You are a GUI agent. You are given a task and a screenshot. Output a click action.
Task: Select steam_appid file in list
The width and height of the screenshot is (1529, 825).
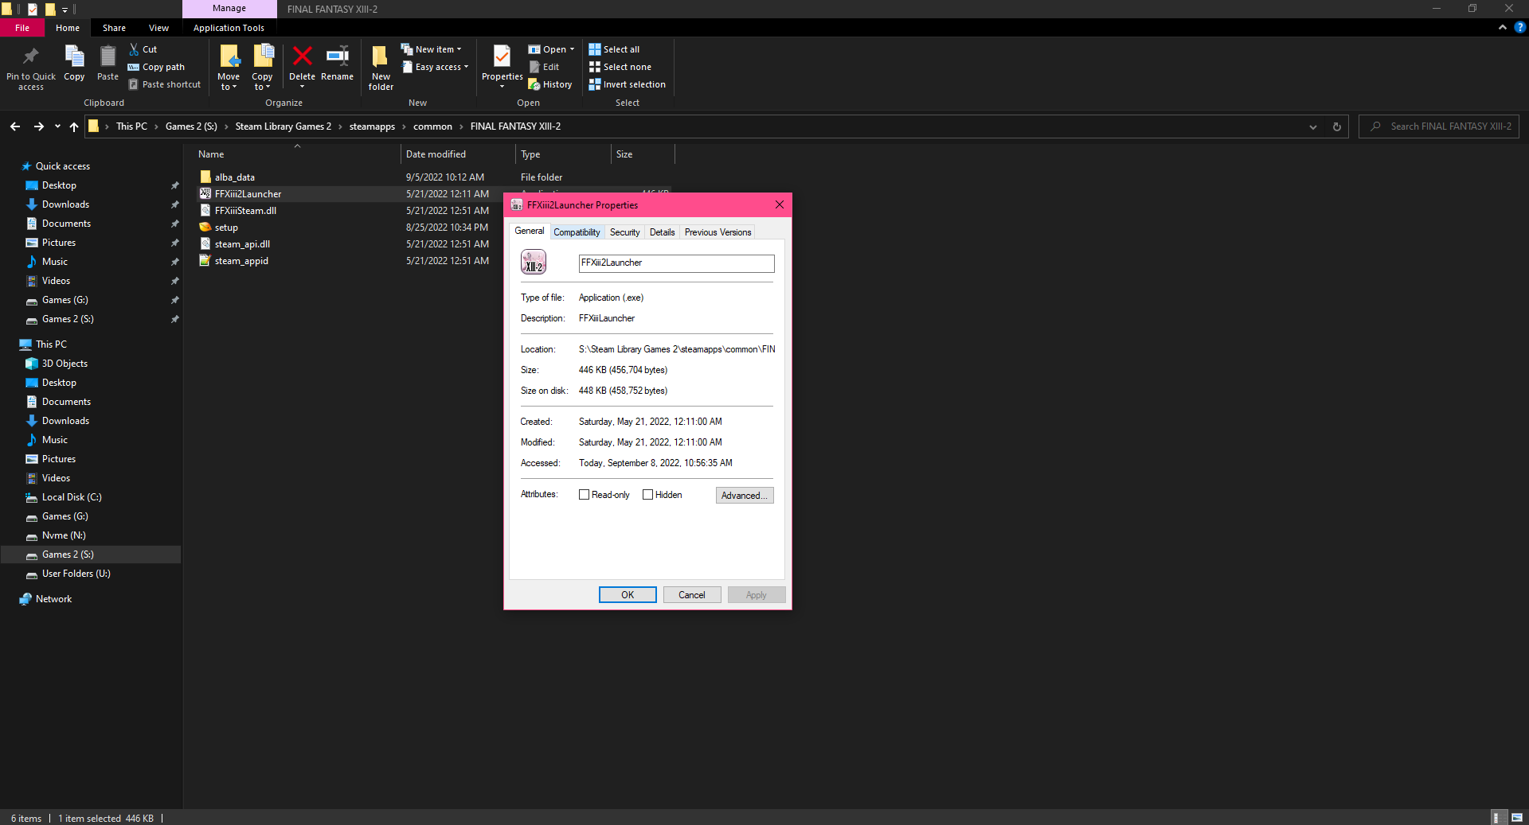coord(241,261)
